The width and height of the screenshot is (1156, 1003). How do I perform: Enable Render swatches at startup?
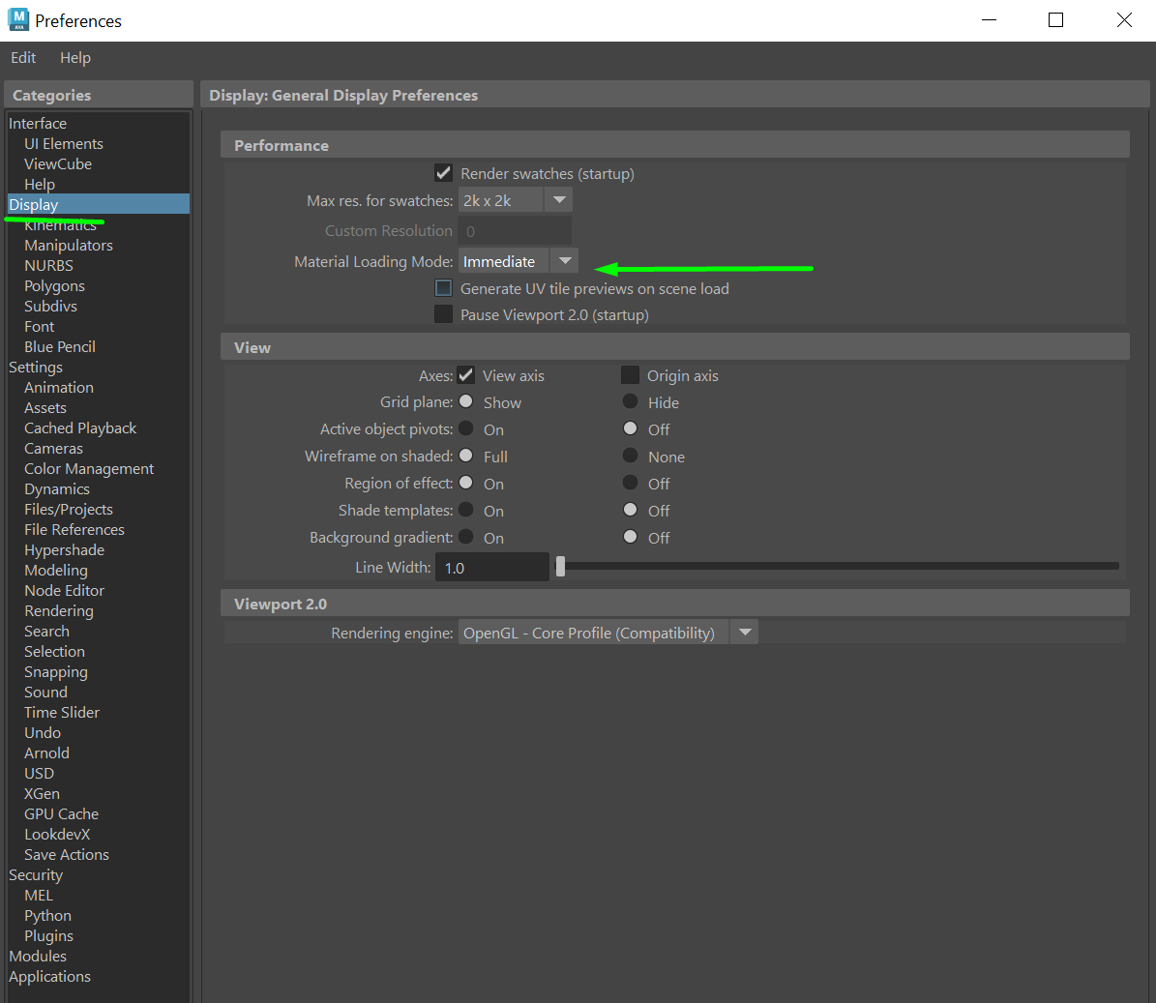coord(443,173)
